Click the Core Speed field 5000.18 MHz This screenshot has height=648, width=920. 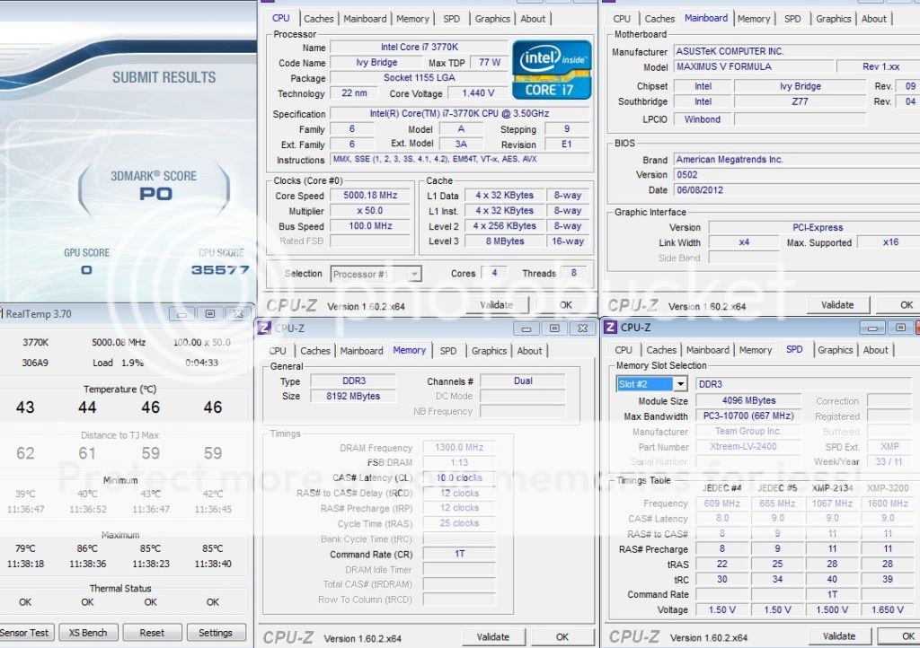370,196
